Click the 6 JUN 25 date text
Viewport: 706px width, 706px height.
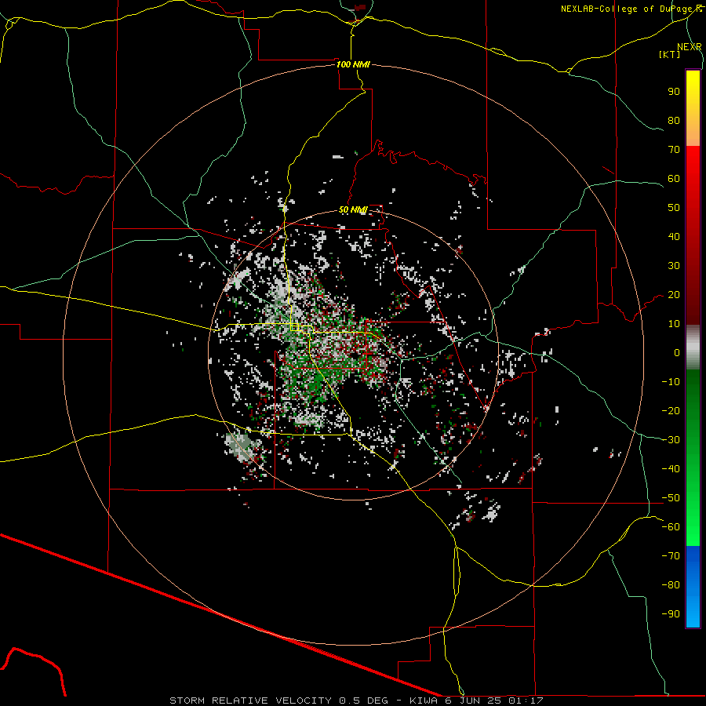pos(474,701)
